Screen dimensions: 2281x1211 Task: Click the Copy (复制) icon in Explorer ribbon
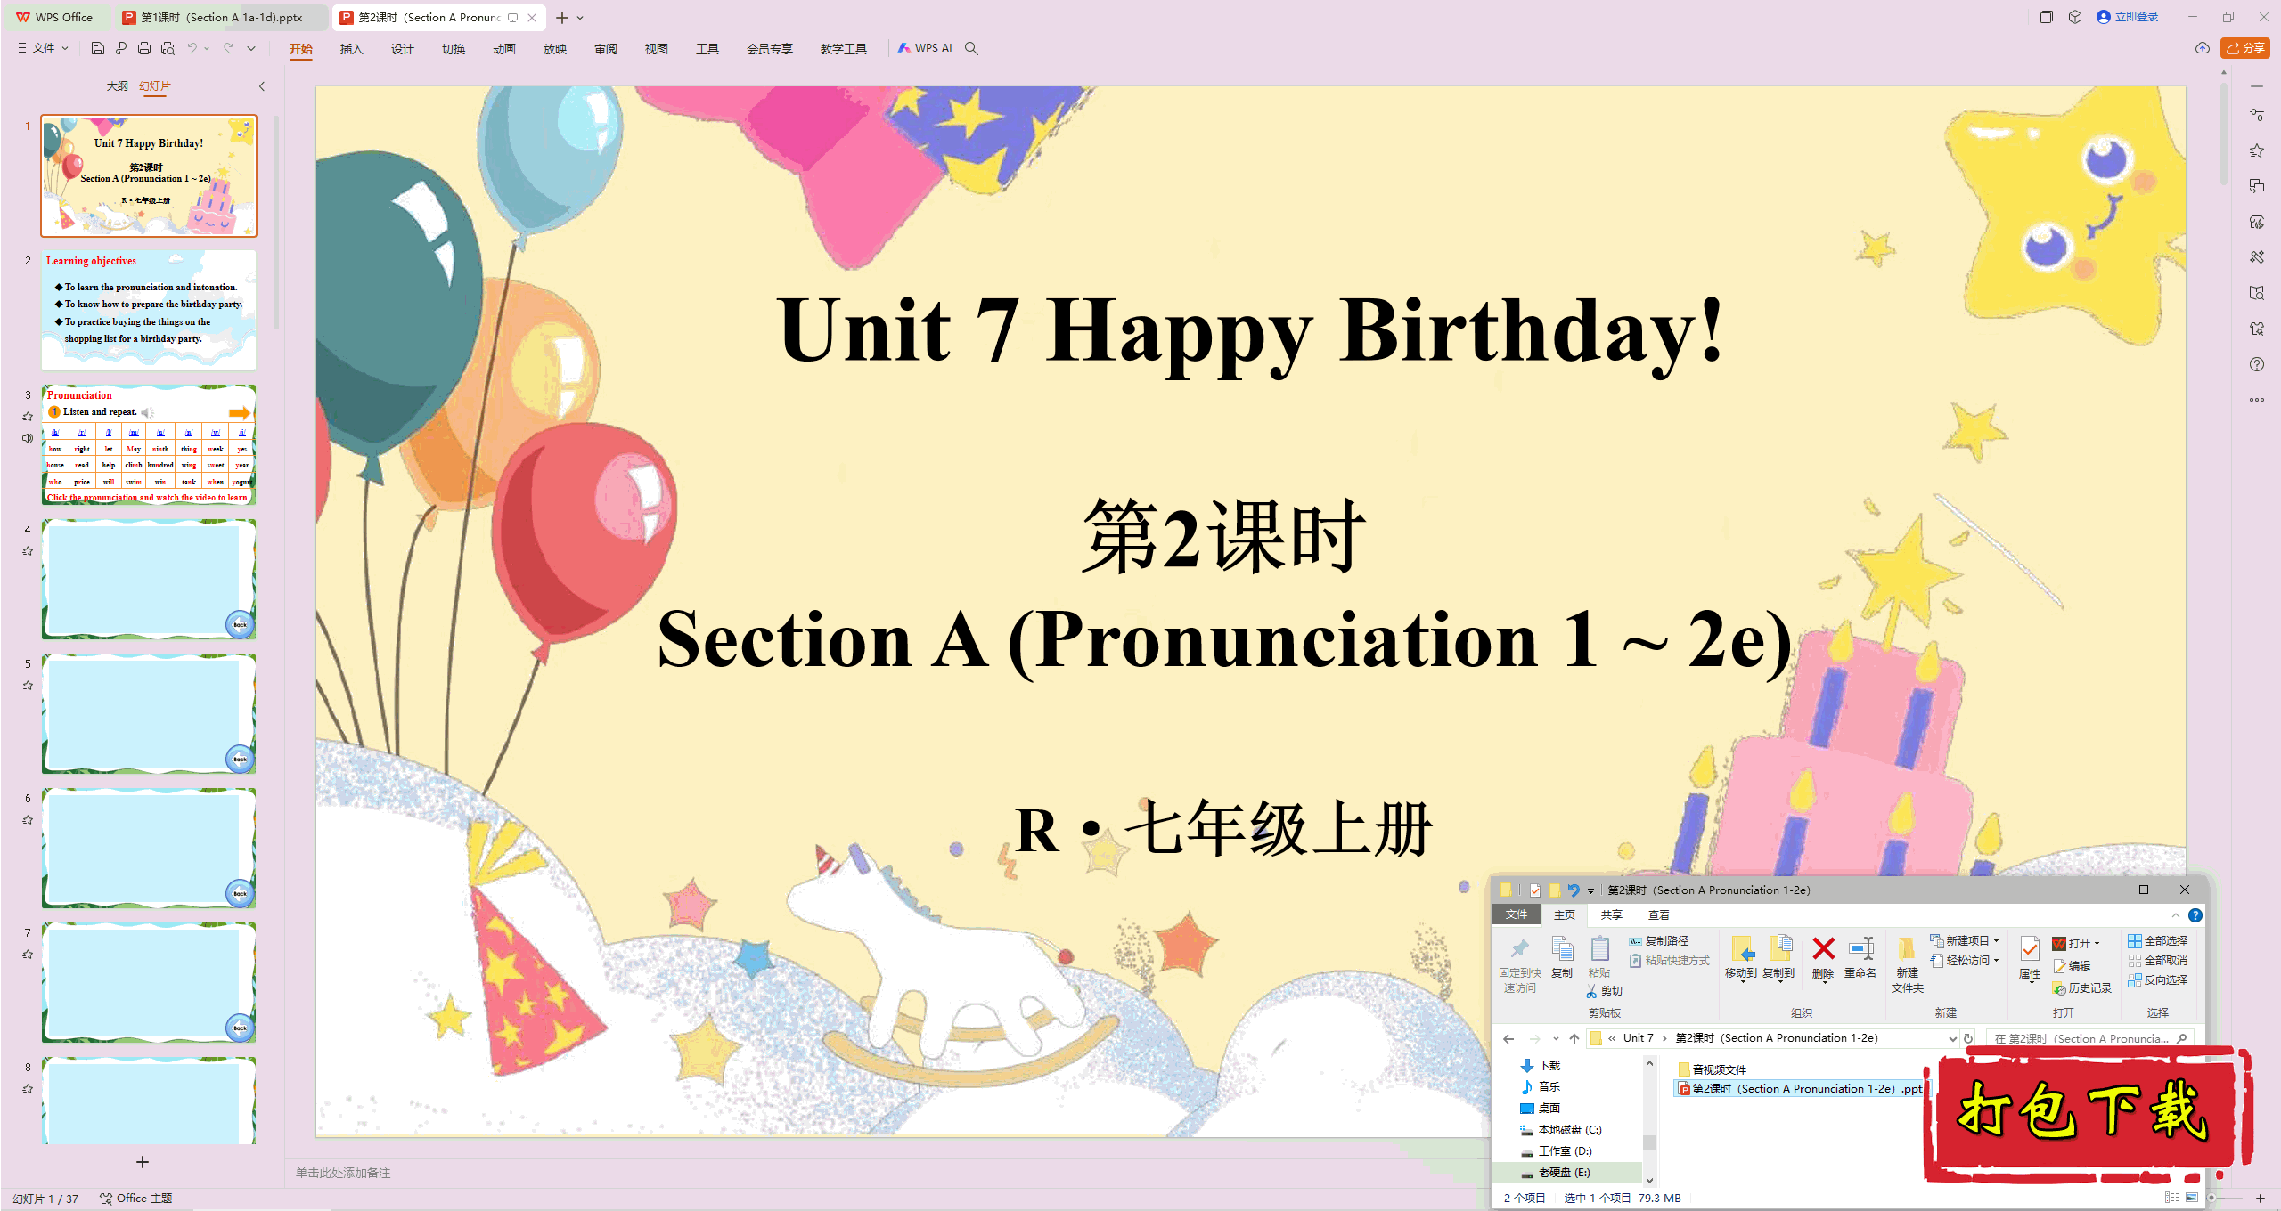1562,949
